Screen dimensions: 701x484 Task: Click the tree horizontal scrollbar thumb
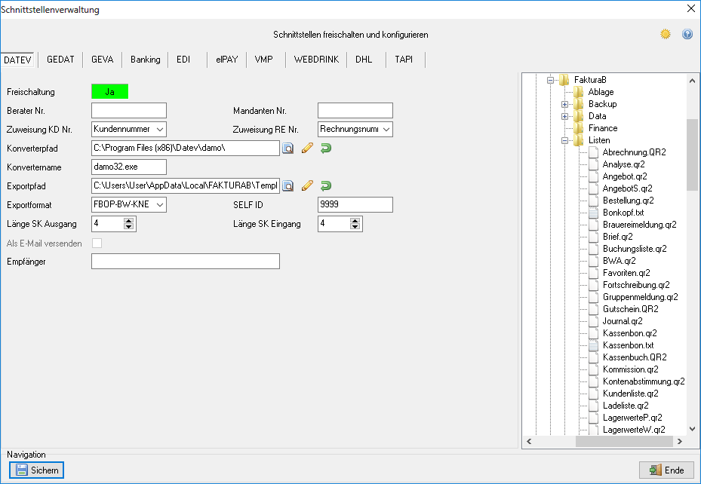pyautogui.click(x=624, y=441)
